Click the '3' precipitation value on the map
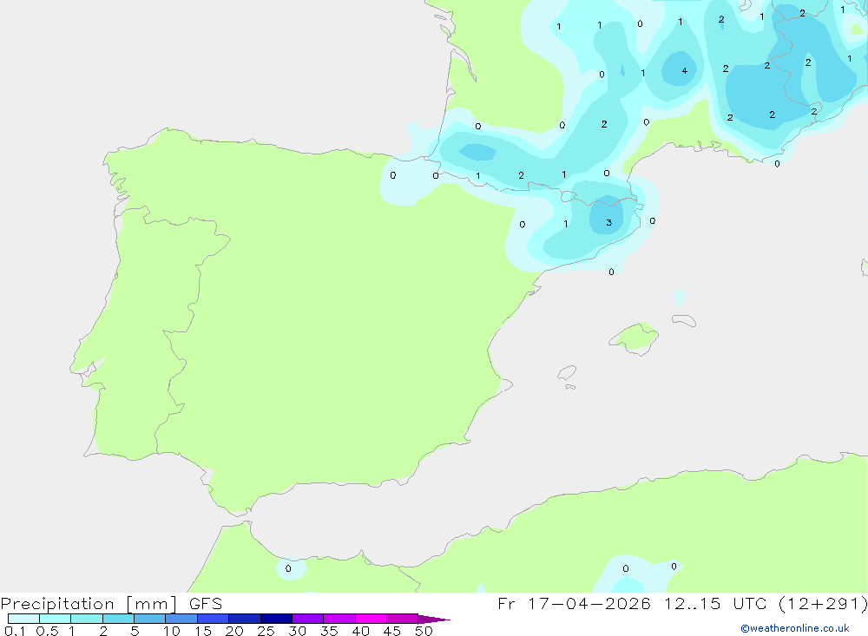Screen dimensions: 868x636 click(609, 222)
